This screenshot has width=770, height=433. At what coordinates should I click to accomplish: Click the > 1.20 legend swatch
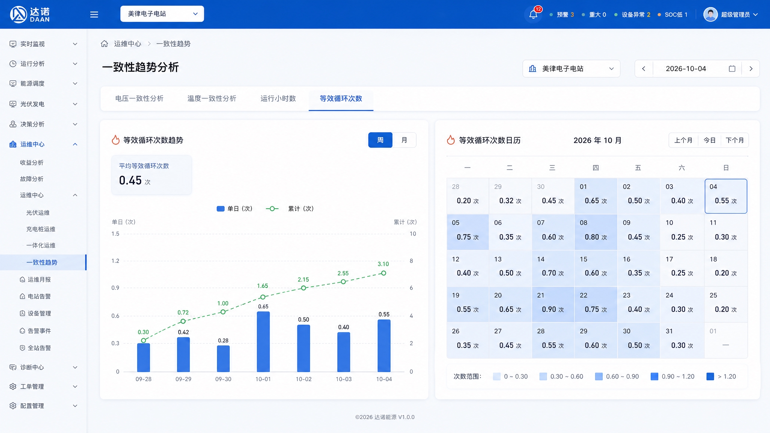pos(710,377)
